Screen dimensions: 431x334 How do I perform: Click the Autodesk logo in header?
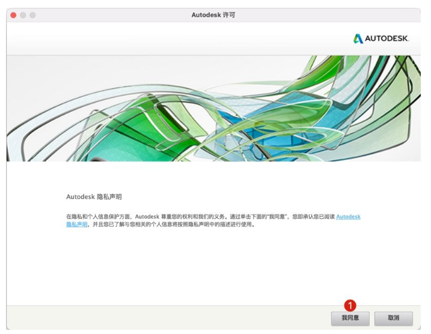point(381,38)
